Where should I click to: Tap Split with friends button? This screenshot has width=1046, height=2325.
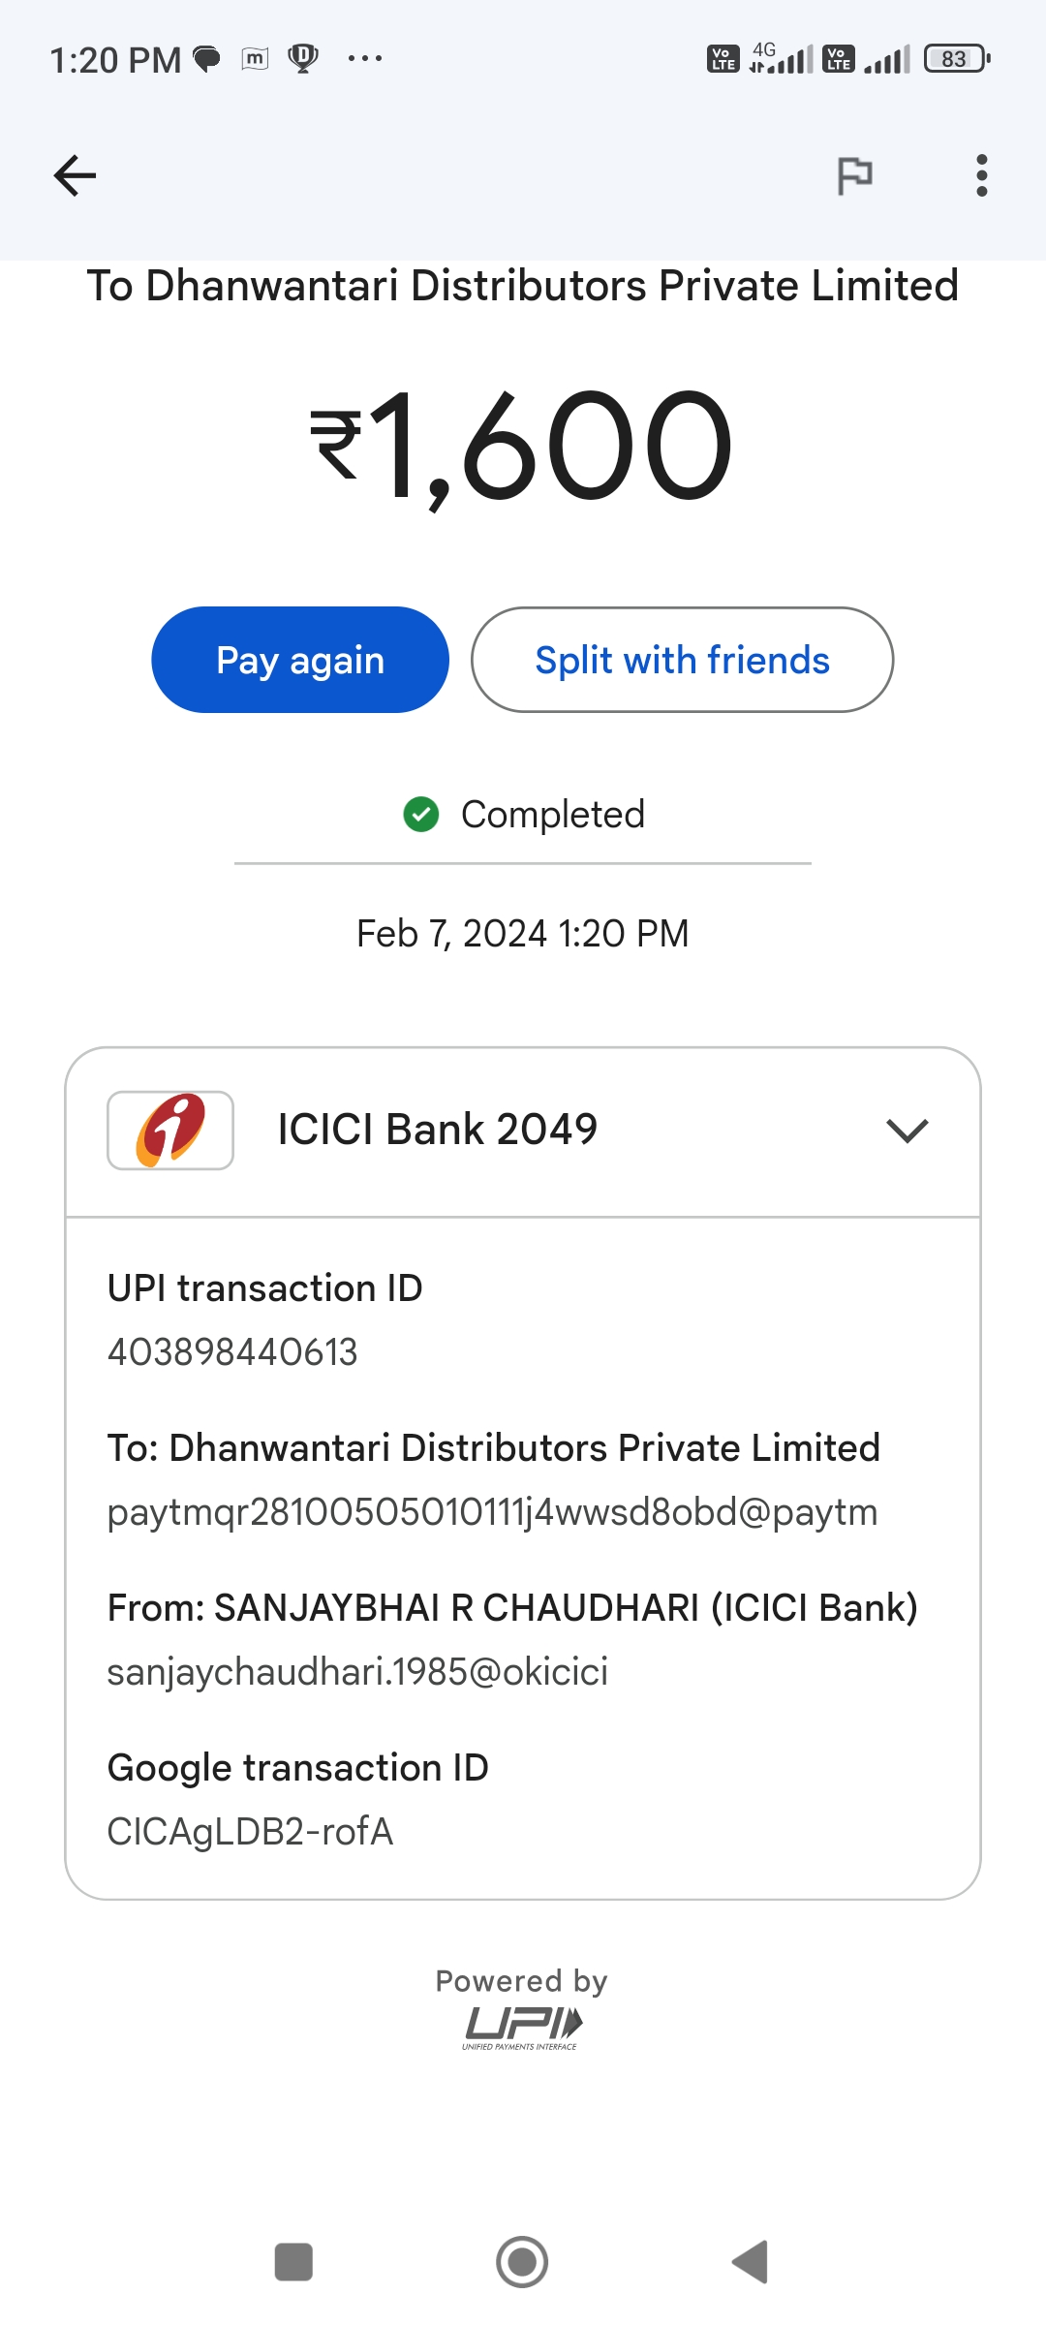[x=682, y=660]
